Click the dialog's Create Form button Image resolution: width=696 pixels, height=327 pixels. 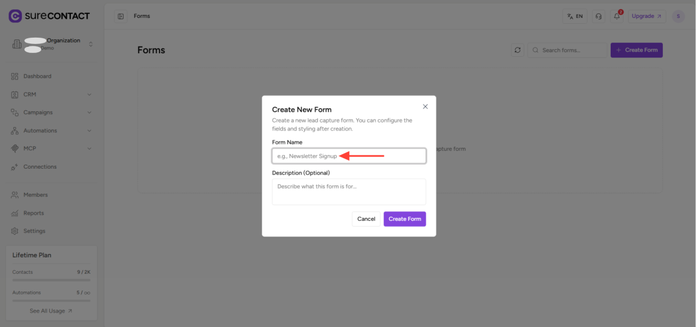[404, 219]
